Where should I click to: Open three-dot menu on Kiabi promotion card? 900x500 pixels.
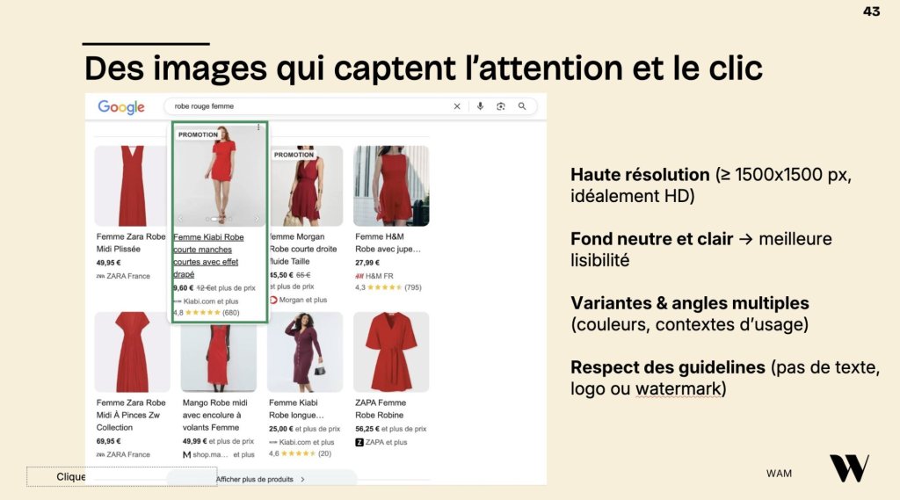tap(259, 127)
